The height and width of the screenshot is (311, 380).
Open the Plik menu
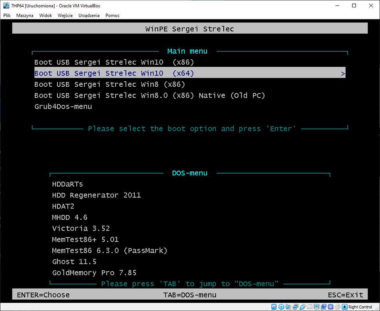tap(7, 16)
